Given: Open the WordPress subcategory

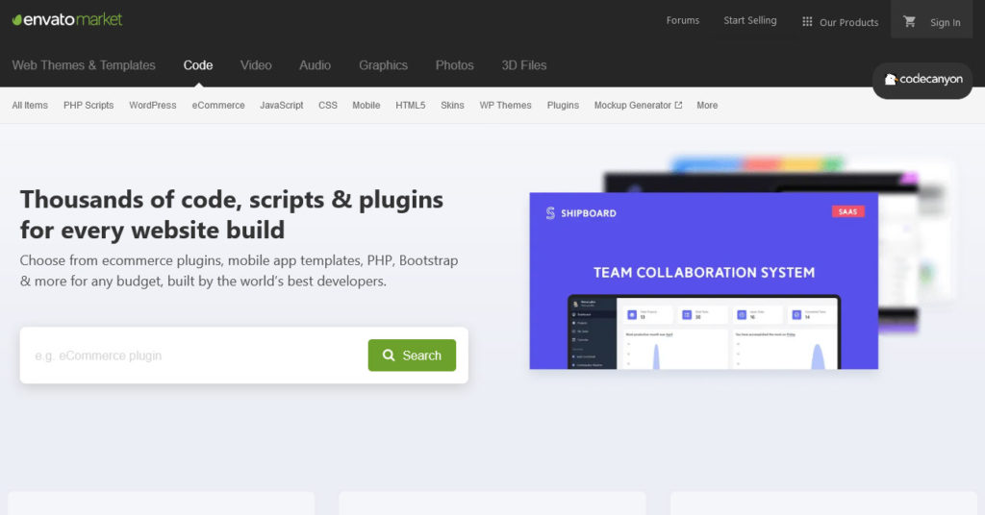Looking at the screenshot, I should 153,106.
